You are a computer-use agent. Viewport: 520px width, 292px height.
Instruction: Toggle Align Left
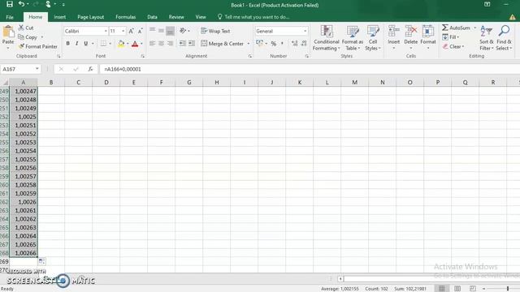[x=152, y=43]
